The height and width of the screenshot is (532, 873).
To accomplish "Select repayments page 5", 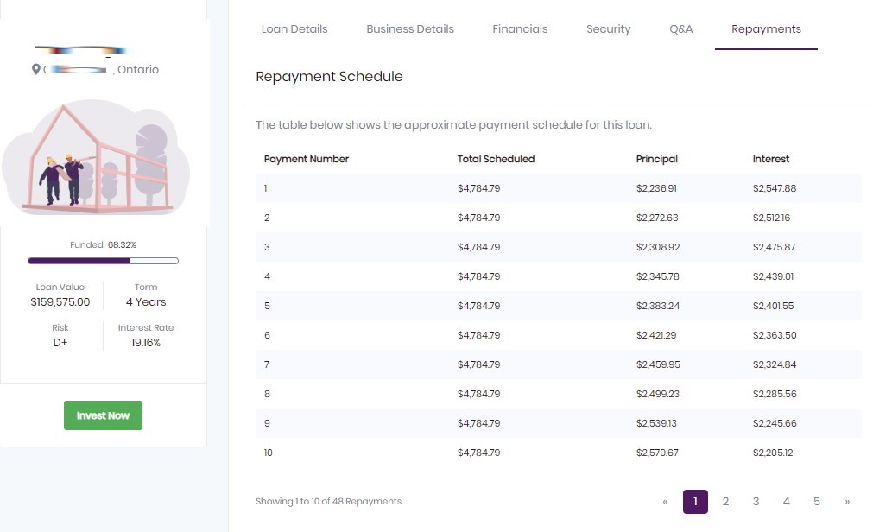I will pos(816,502).
